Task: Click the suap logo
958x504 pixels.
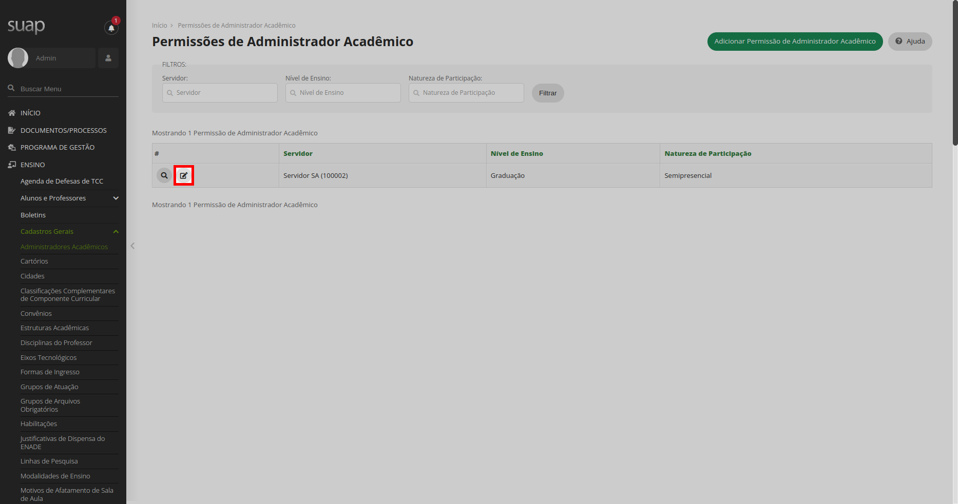Action: pyautogui.click(x=26, y=26)
